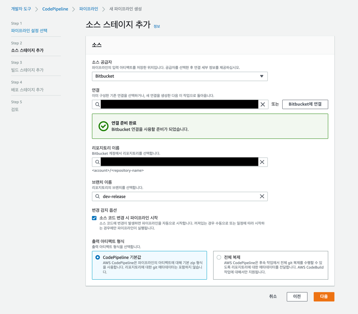Screen dimensions: 358x314
Task: Click the 새 파이프라인 생성 breadcrumb text
Action: (125, 9)
